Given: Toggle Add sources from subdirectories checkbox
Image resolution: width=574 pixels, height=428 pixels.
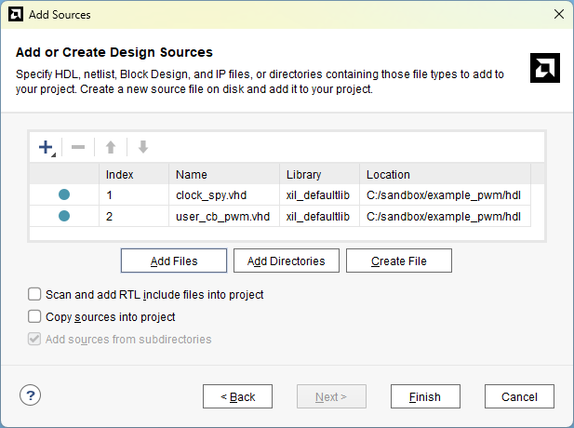Looking at the screenshot, I should [35, 340].
